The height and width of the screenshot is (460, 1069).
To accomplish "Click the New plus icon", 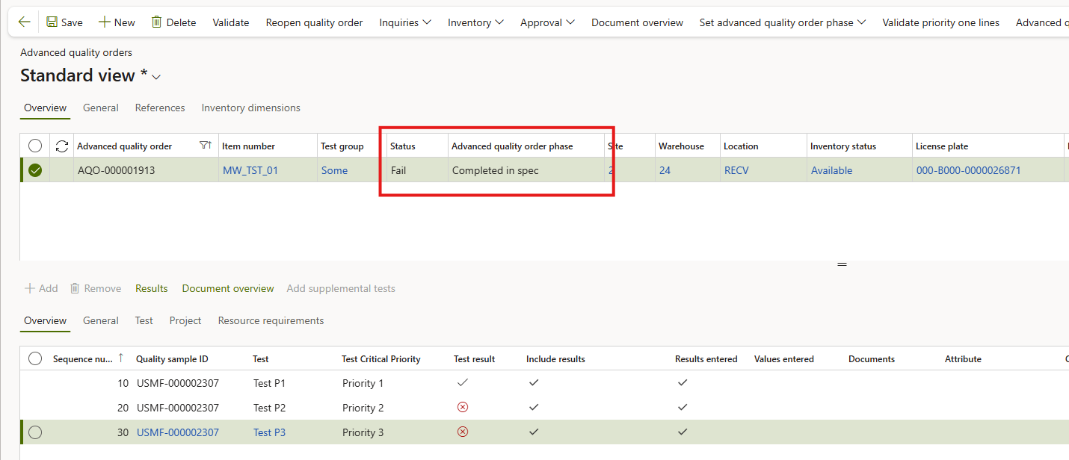I will (x=105, y=22).
